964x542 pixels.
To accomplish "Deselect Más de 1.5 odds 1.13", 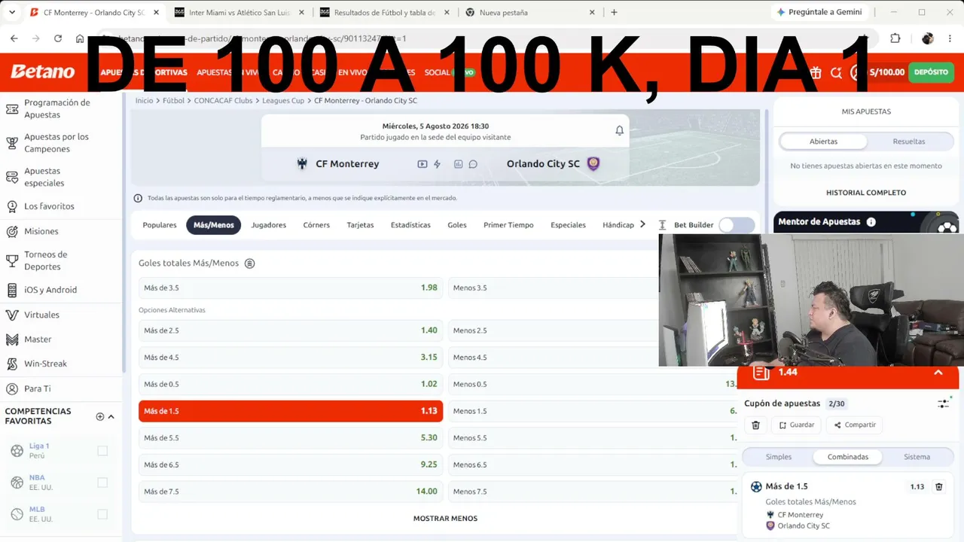I will pyautogui.click(x=291, y=411).
